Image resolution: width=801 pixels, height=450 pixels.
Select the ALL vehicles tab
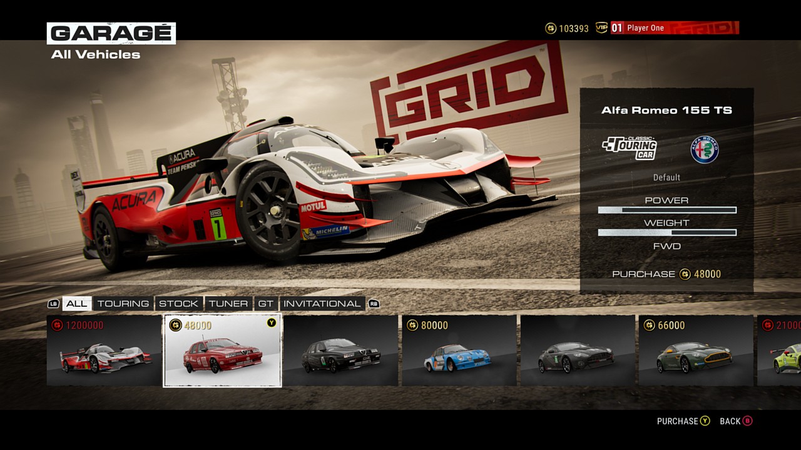click(x=77, y=304)
